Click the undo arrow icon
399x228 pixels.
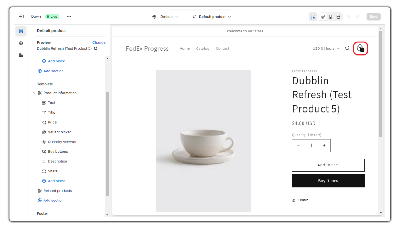pos(348,17)
